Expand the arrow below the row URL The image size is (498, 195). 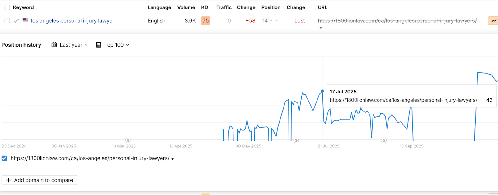pyautogui.click(x=321, y=28)
